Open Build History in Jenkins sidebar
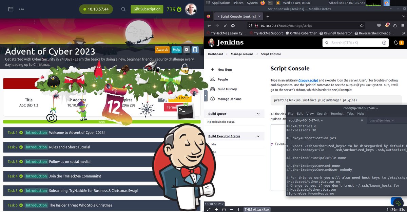 point(227,89)
